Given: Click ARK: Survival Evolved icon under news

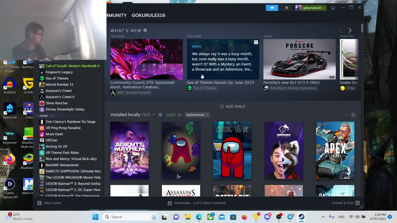Looking at the screenshot, I should (113, 93).
